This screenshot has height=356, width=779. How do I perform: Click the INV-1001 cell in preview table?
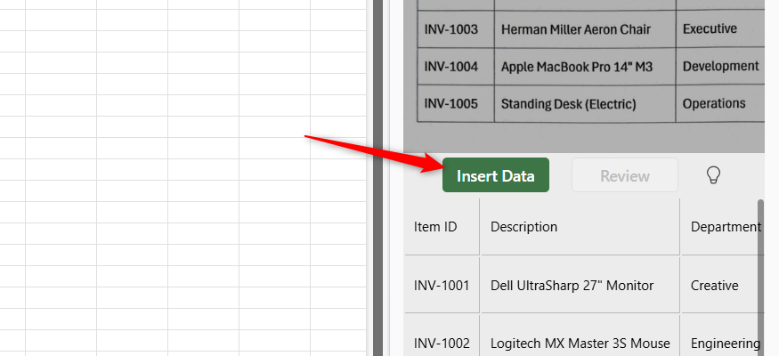pos(442,285)
